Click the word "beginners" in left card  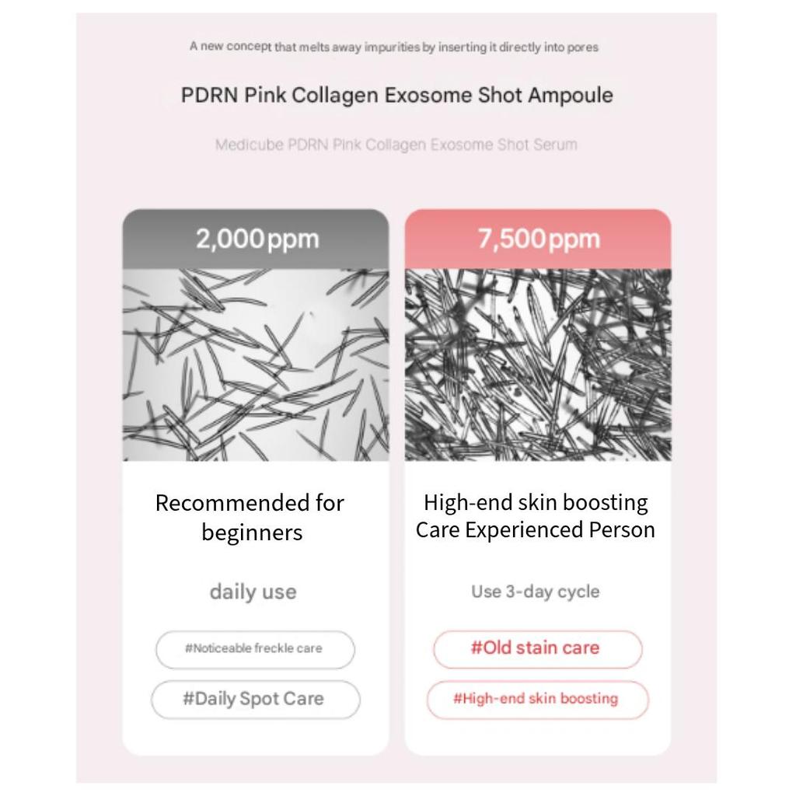pyautogui.click(x=252, y=532)
